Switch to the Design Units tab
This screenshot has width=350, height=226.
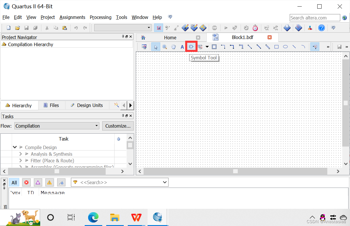(87, 105)
